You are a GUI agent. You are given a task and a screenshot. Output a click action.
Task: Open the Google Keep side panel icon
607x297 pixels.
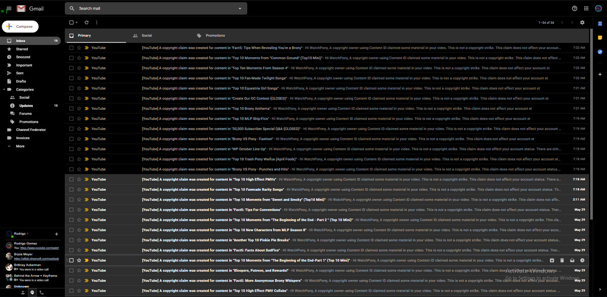pos(599,37)
